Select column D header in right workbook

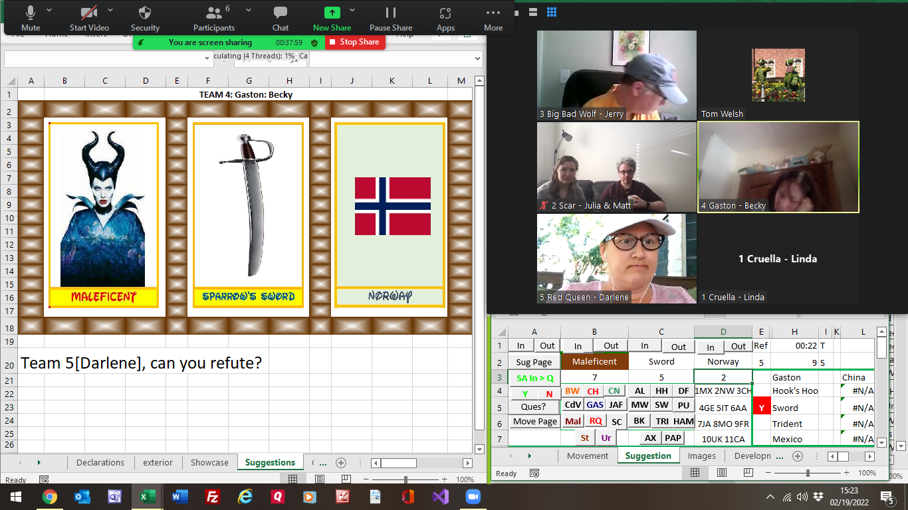[723, 331]
